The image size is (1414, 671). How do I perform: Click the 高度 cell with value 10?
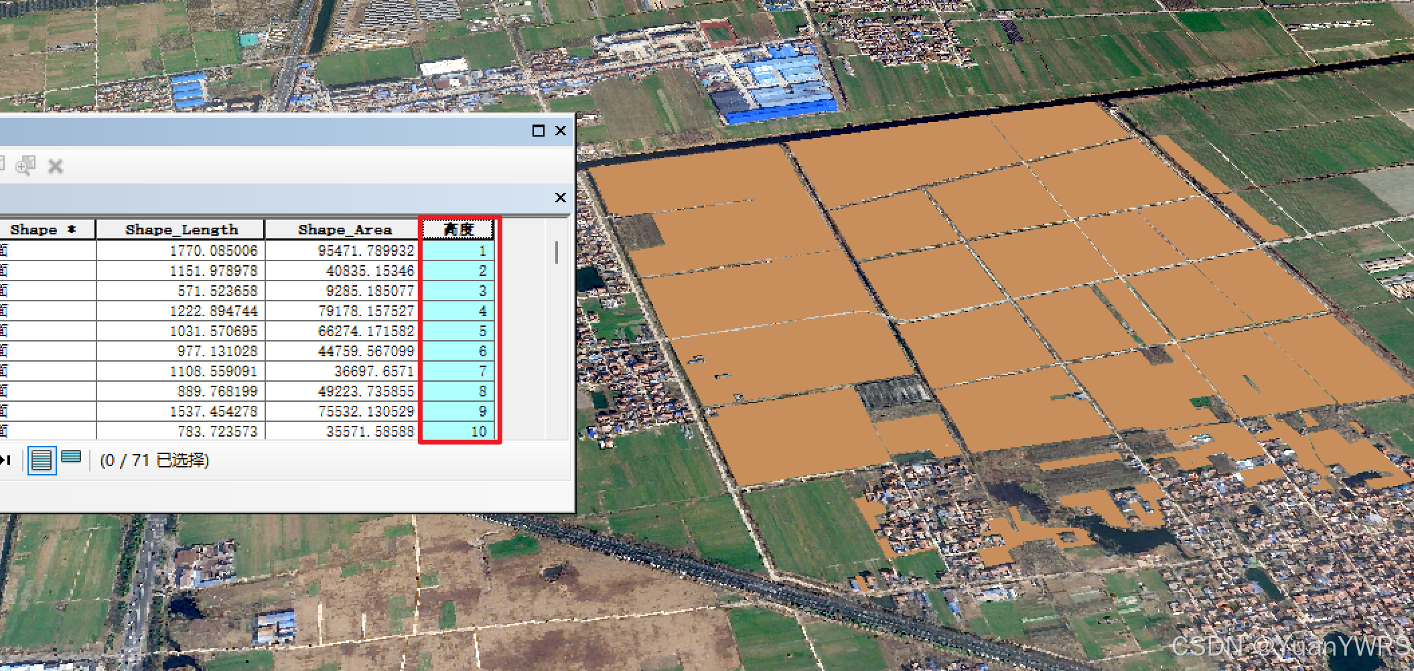click(x=459, y=431)
